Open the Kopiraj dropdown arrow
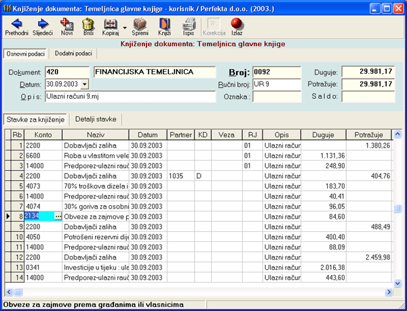407x311 pixels. tap(125, 28)
